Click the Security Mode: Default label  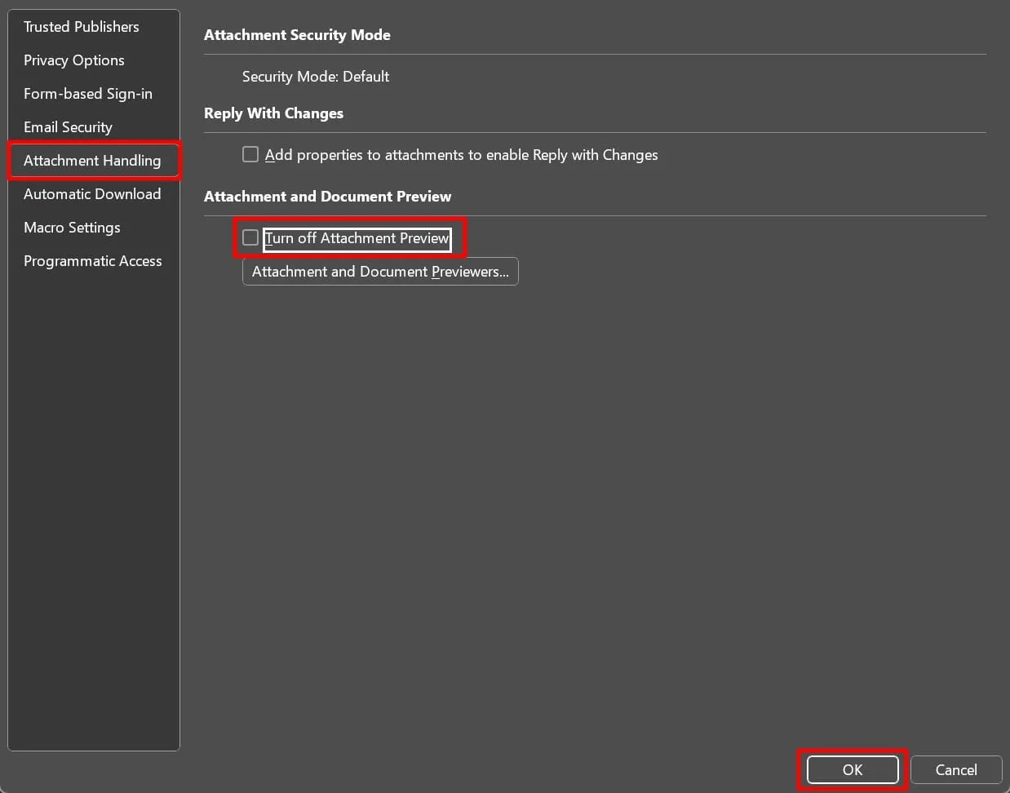[316, 76]
